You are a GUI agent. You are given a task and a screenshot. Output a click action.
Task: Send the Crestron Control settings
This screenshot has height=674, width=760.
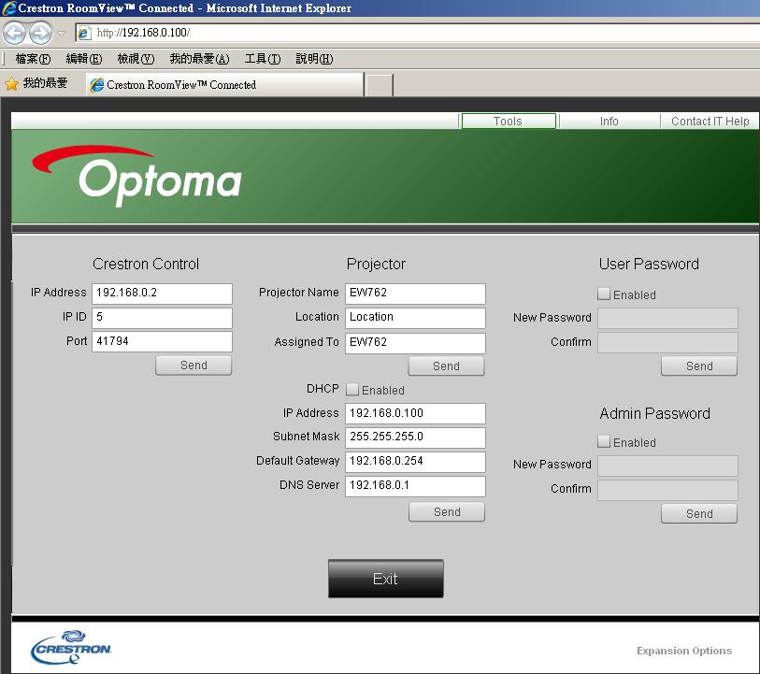194,366
